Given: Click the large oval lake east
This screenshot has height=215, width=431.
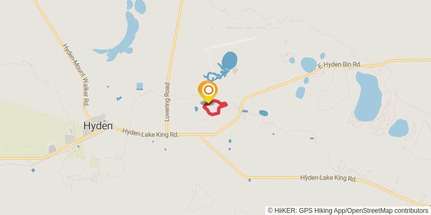Looking at the screenshot, I should coord(368,96).
